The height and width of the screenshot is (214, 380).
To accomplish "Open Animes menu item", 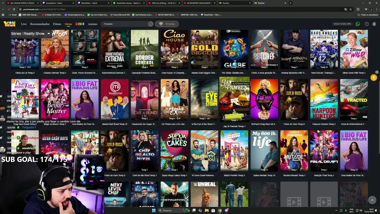I will 93,24.
